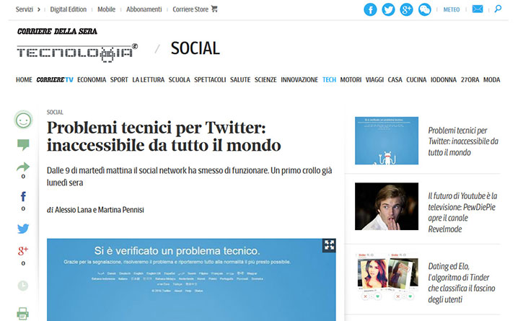Select MODA in the navigation bar
523x321 pixels.
click(492, 80)
